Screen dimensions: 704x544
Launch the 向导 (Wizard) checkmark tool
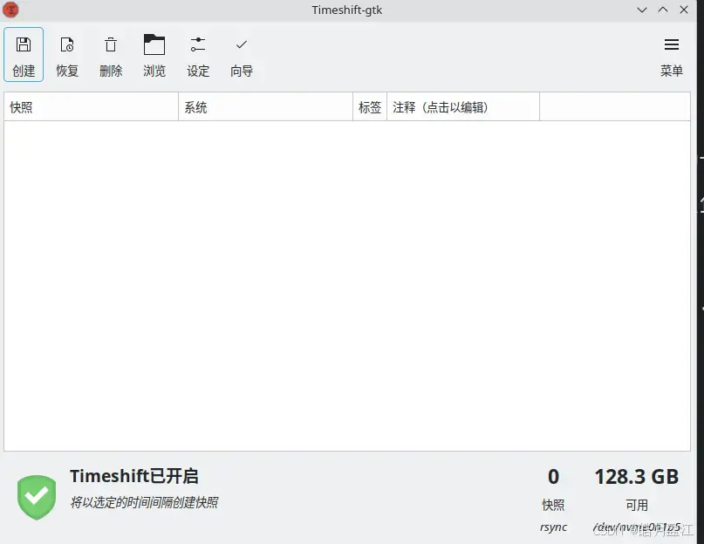tap(242, 55)
